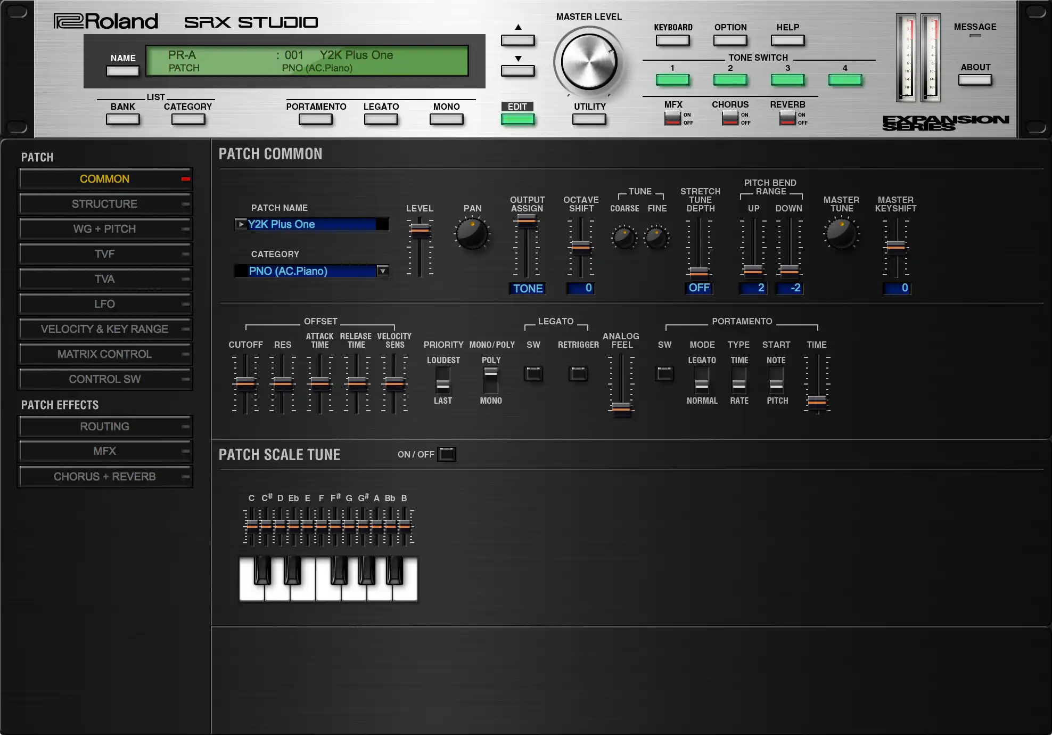Click the Fine tune knob

click(656, 237)
